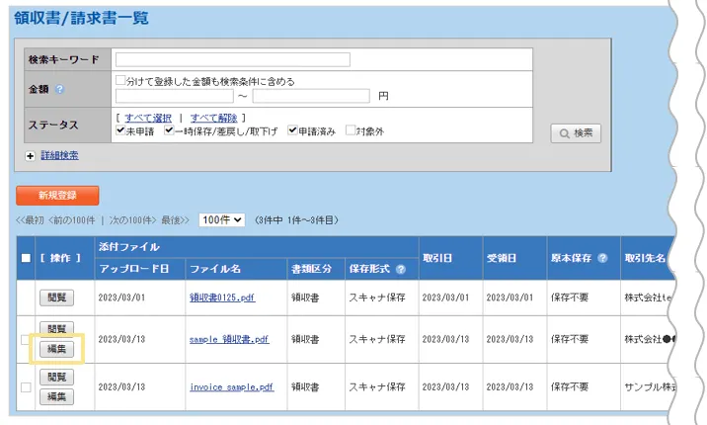Select the checkbox for invoice_sample.pdf row

click(26, 387)
